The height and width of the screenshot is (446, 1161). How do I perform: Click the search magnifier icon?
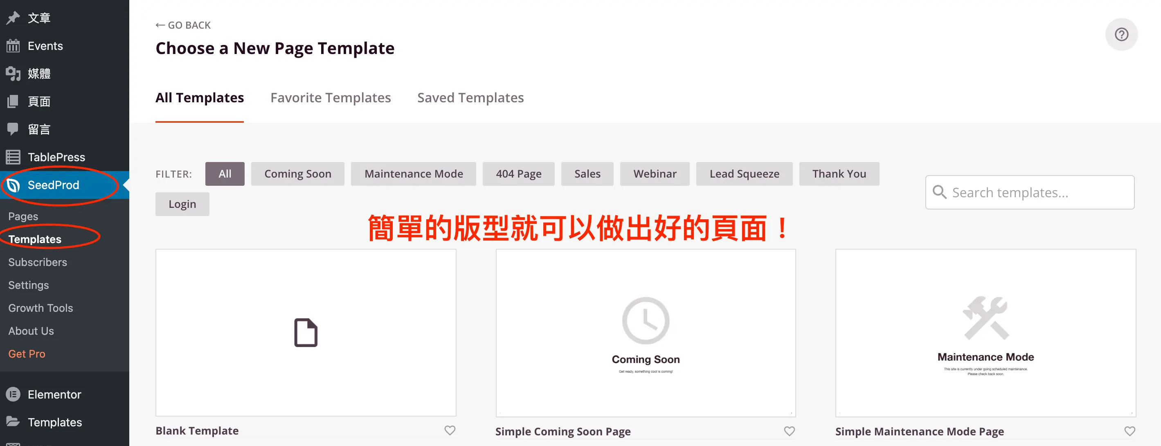click(939, 192)
